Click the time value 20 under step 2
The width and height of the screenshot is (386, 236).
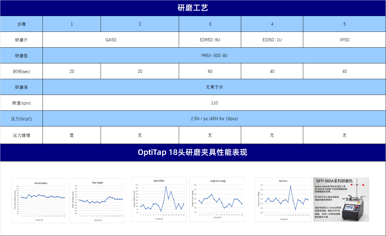(140, 71)
